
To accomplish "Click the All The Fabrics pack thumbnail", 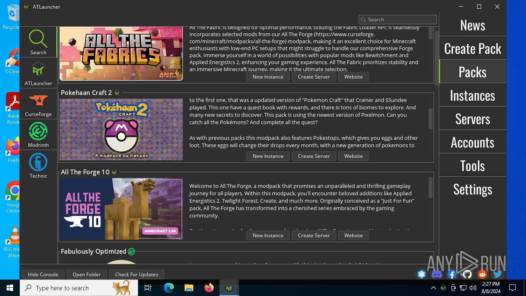I will click(121, 53).
